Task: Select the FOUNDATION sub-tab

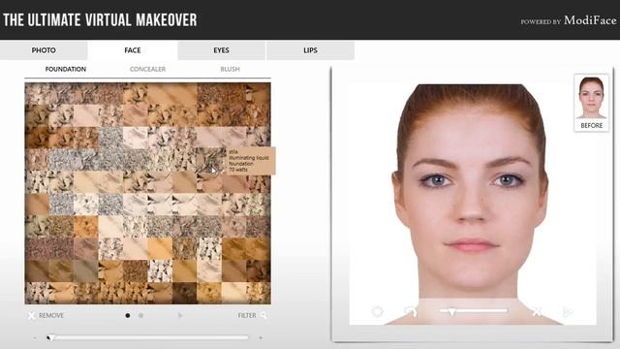Action: click(66, 69)
